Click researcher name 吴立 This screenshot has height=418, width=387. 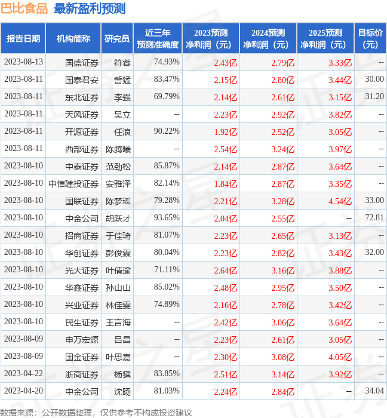click(x=122, y=115)
